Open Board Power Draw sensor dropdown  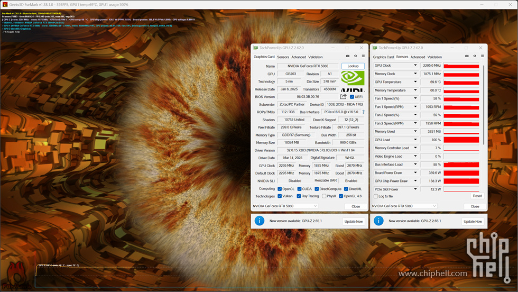(x=415, y=172)
